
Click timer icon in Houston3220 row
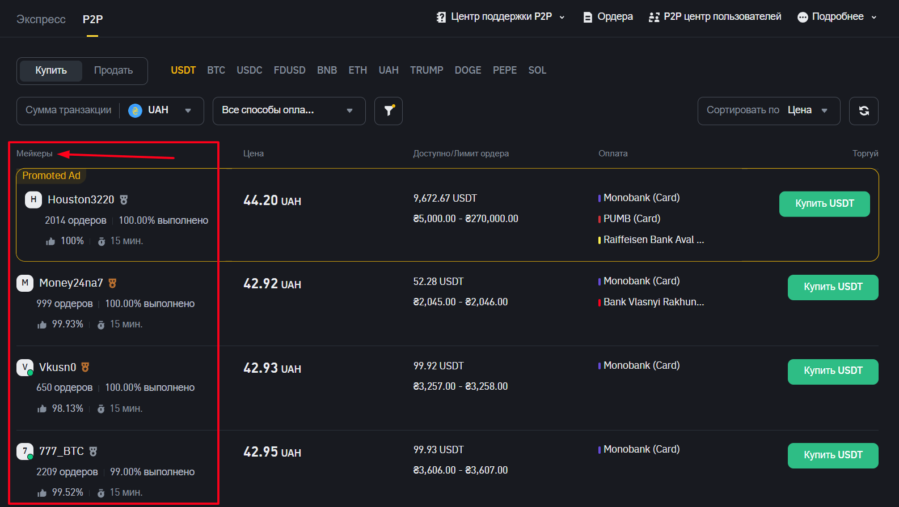102,241
